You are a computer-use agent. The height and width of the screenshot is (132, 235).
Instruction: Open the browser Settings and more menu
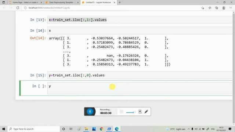[x=231, y=8]
